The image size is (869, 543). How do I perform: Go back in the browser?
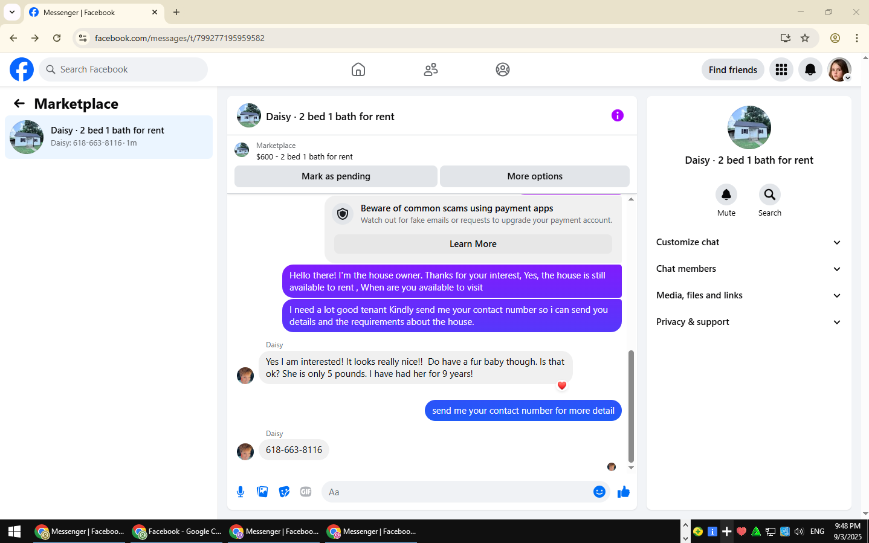pos(13,38)
